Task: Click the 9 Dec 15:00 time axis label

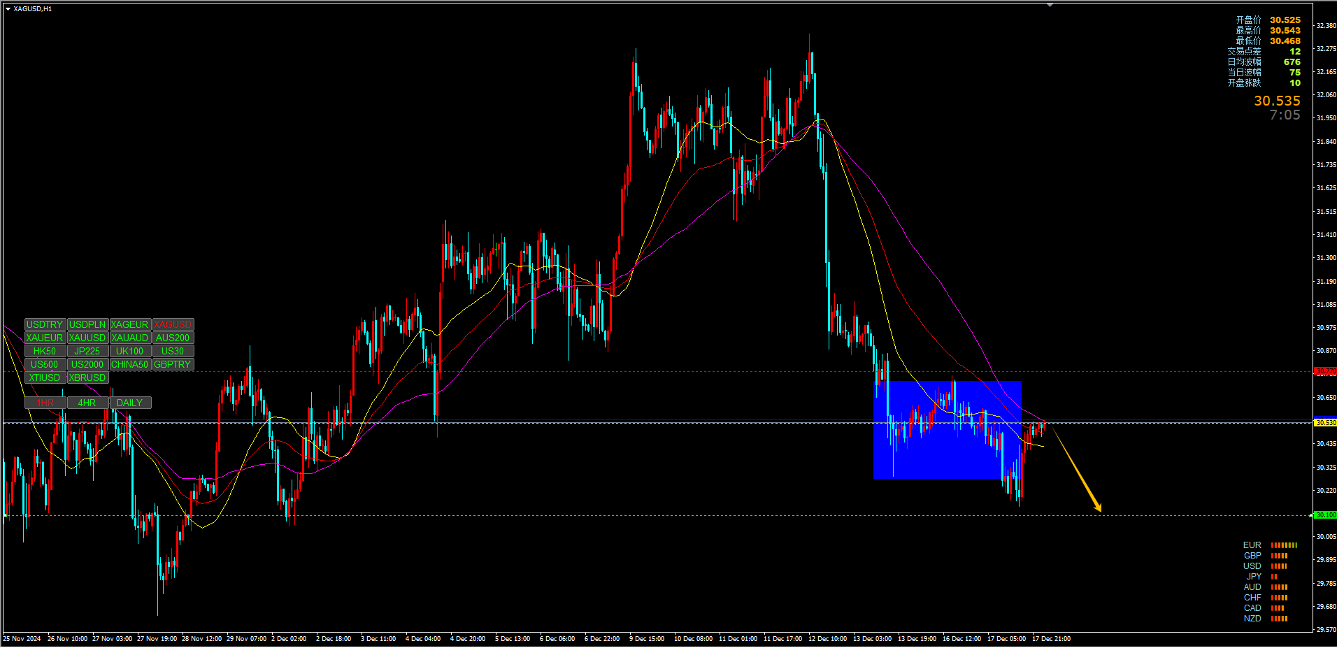Action: click(647, 639)
